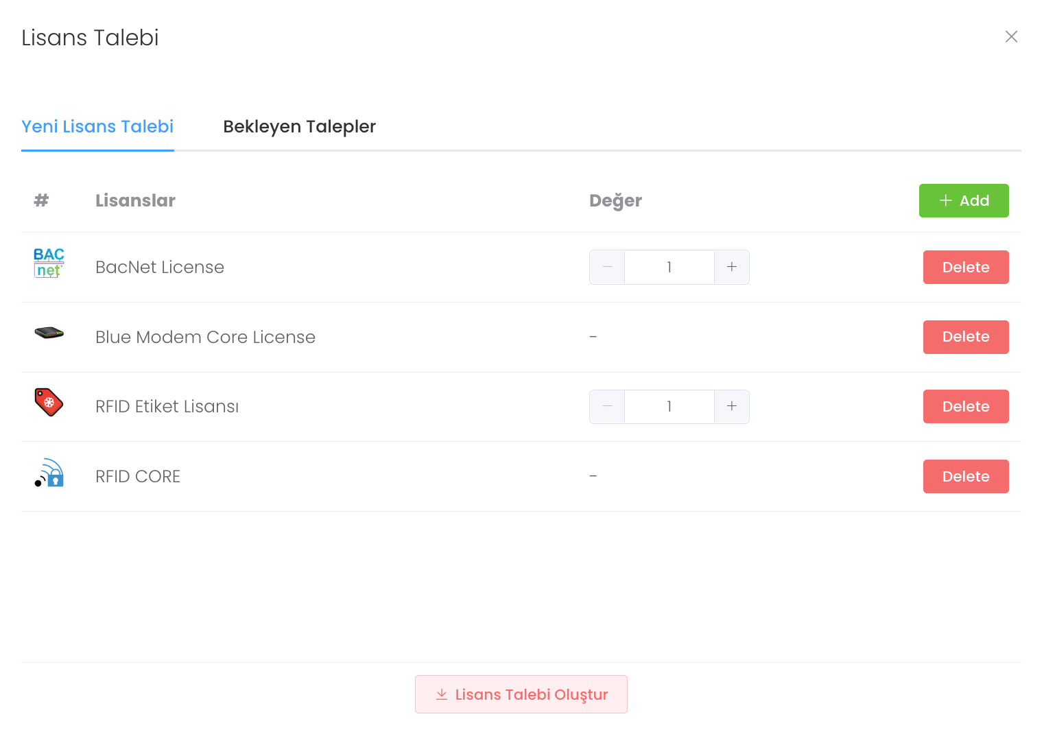Screen dimensions: 1044x745
Task: Delete the Blue Modem Core License row
Action: (965, 337)
